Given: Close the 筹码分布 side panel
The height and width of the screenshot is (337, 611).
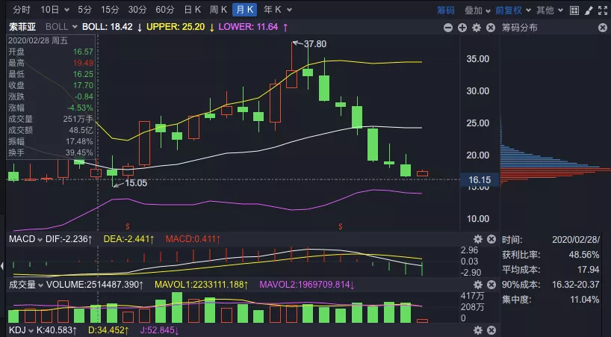Looking at the screenshot, I should click(x=603, y=28).
